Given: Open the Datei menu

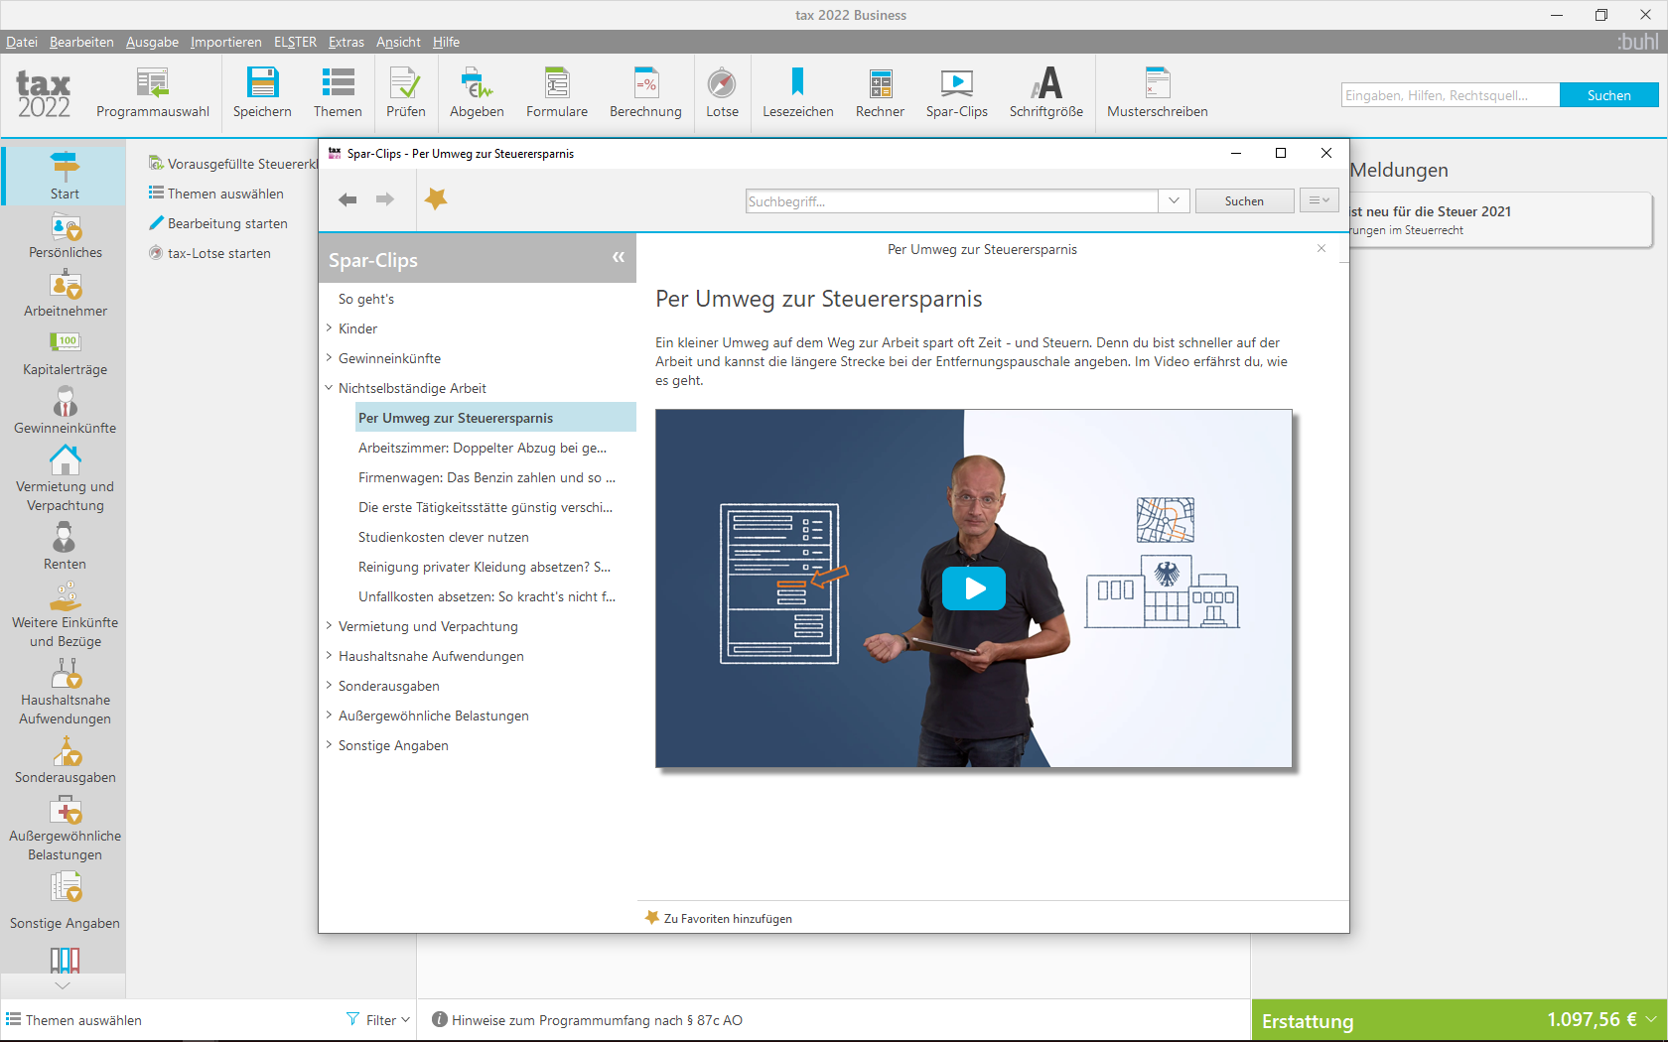Looking at the screenshot, I should (22, 42).
